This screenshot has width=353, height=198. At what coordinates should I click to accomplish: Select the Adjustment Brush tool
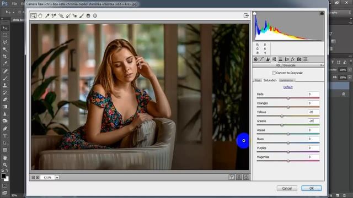point(82,16)
